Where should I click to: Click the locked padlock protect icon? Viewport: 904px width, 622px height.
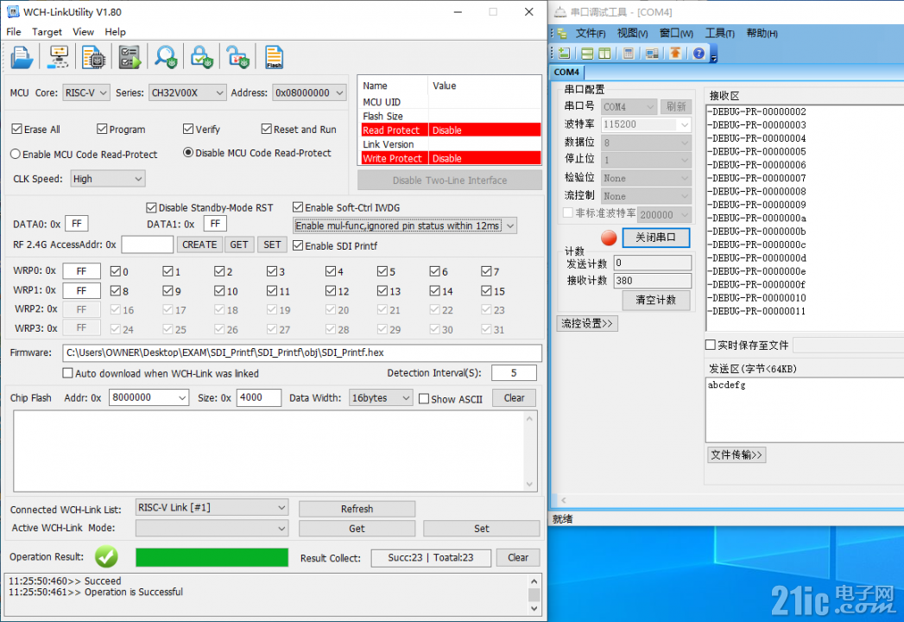pos(202,57)
